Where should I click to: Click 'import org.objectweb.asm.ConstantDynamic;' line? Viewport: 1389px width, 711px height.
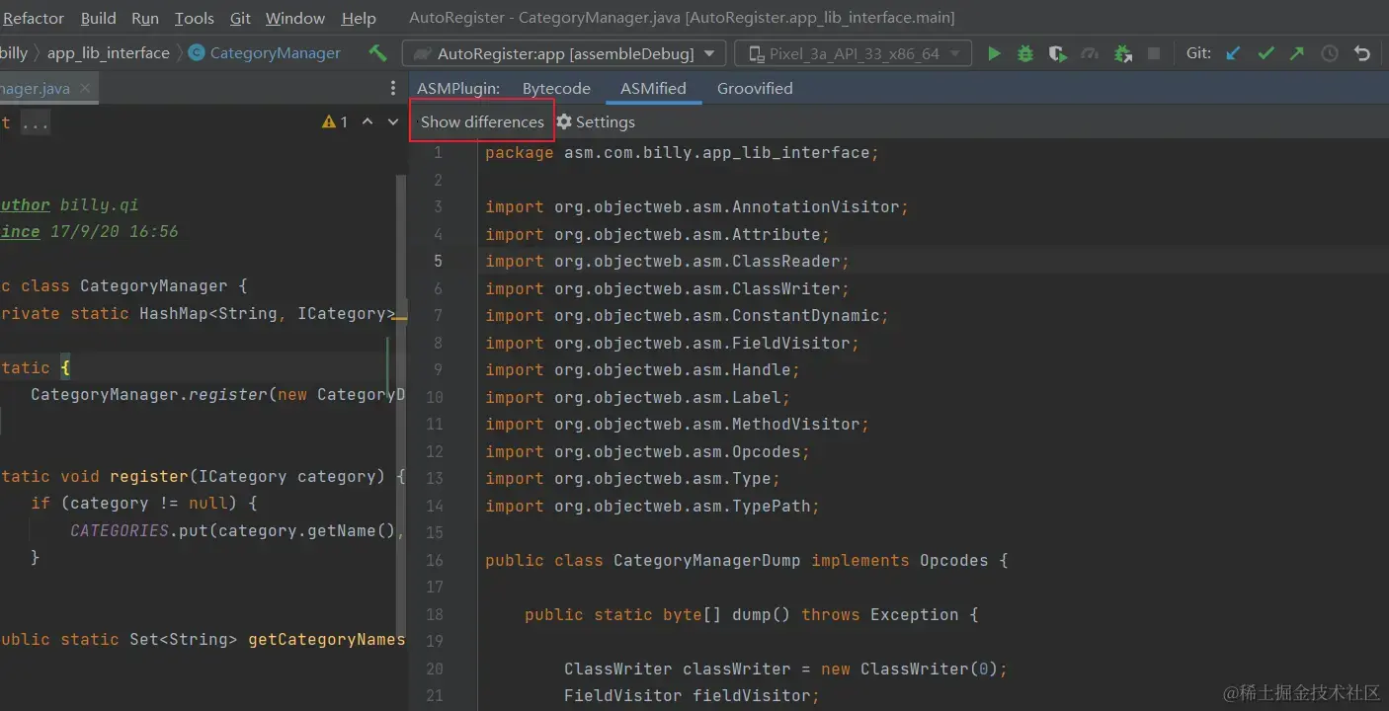687,316
